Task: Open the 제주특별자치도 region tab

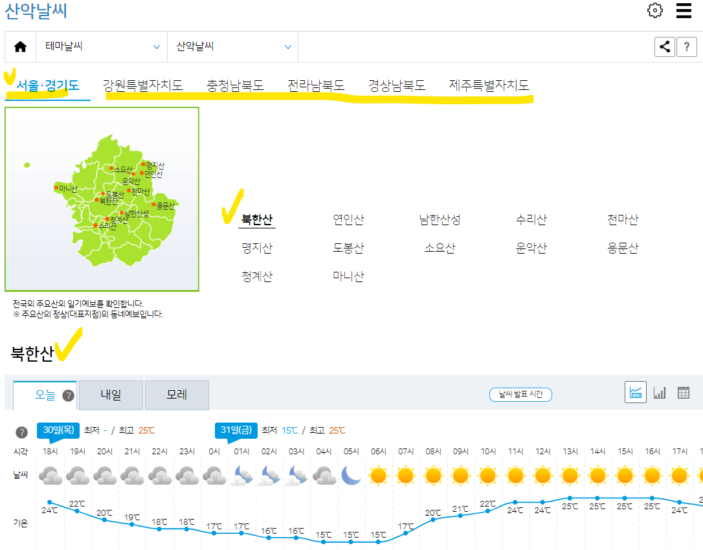Action: pyautogui.click(x=489, y=85)
